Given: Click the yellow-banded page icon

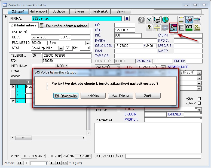Looking at the screenshot, I should pos(181,20).
